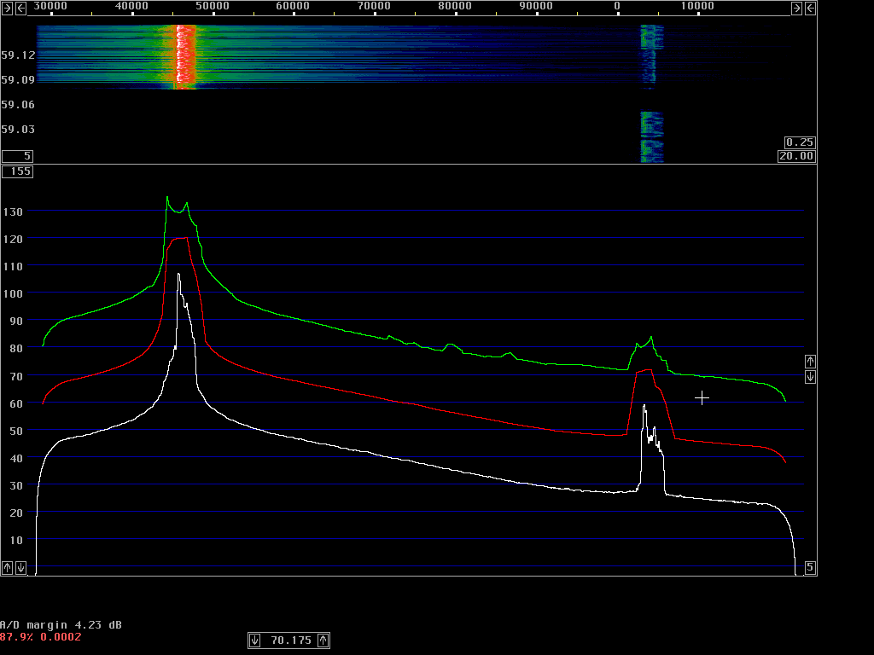Click the 50000 frequency scale label
Screen dimensions: 874x655
pos(212,6)
